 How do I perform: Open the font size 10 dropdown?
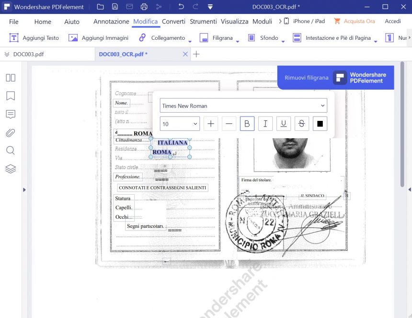click(180, 124)
